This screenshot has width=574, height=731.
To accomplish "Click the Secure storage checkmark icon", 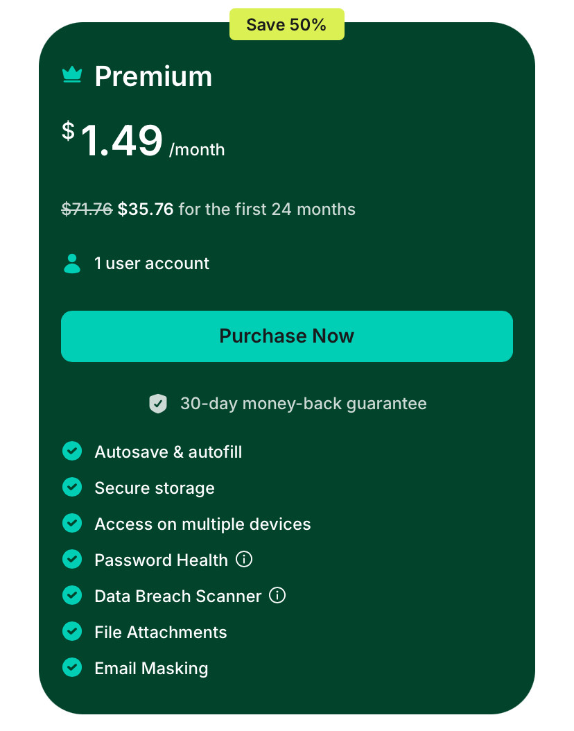I will [x=72, y=487].
